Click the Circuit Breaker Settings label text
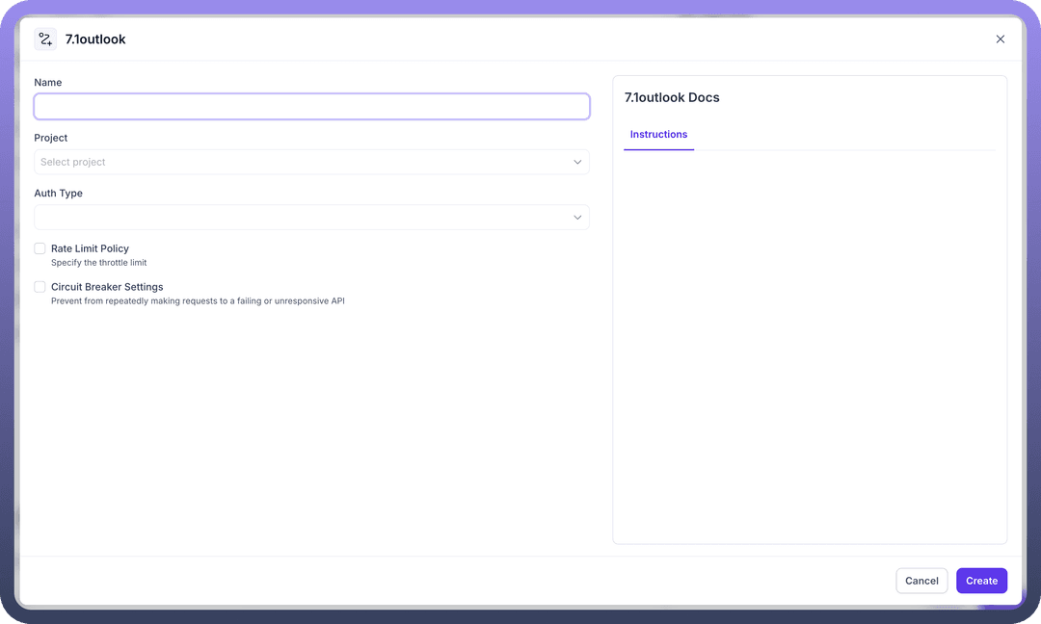 click(x=107, y=287)
